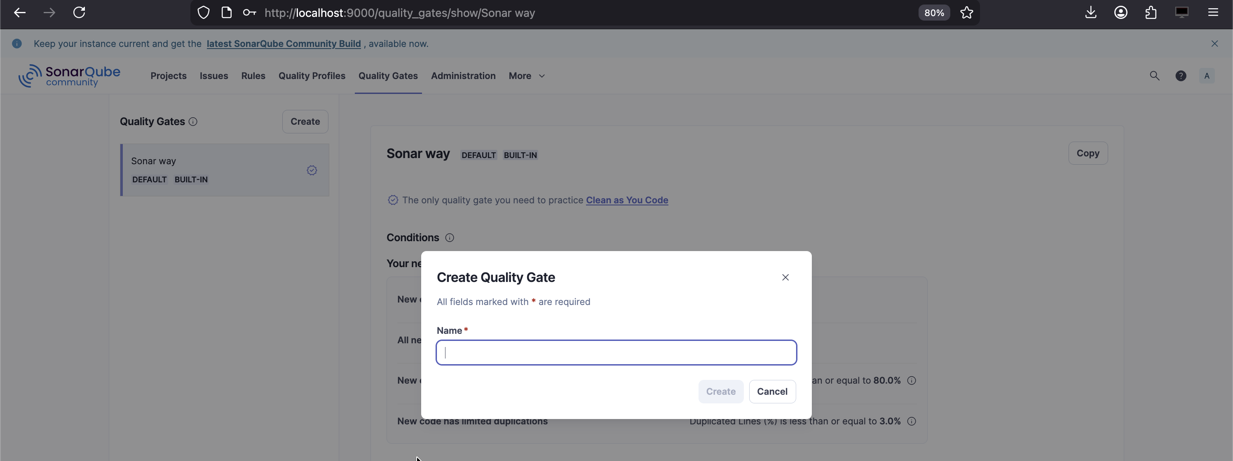
Task: Click the SonarQube community logo
Action: point(69,76)
